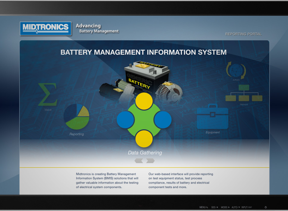This screenshot has width=288, height=211.
Task: Click the Battery Management Information System heading
Action: click(x=143, y=52)
